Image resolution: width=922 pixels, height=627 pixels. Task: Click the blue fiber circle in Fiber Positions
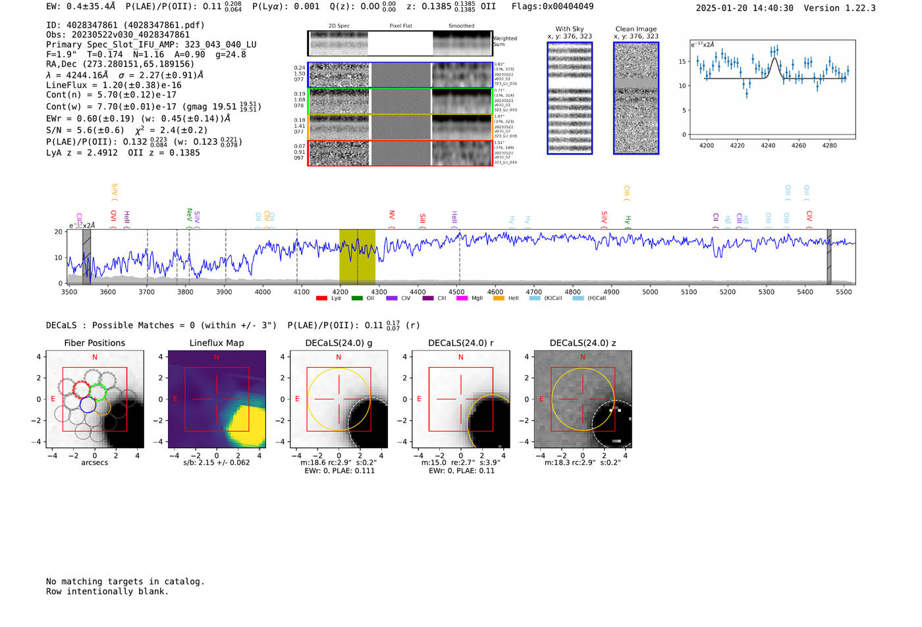(x=88, y=405)
